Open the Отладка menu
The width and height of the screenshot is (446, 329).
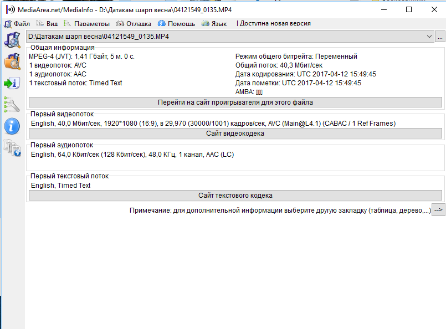[x=134, y=24]
